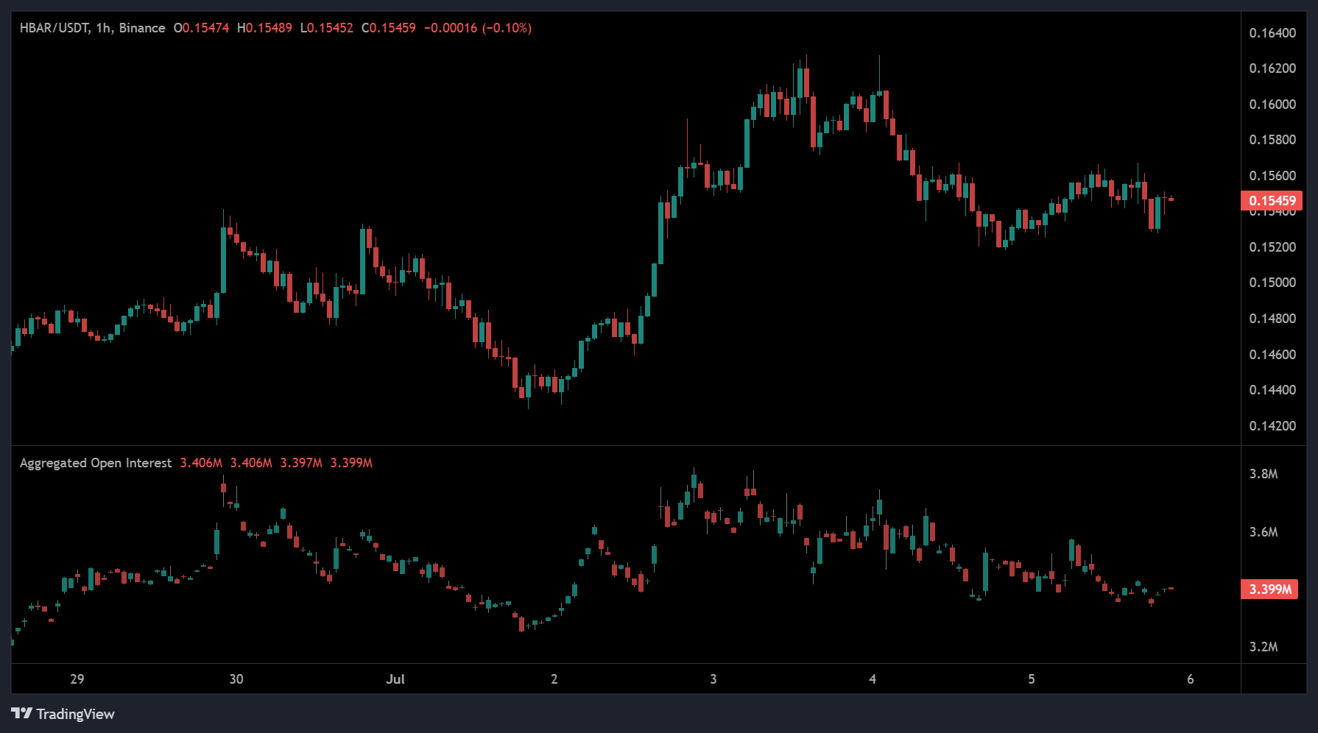This screenshot has width=1318, height=733.
Task: Click the 0.15000 price scale label
Action: (x=1272, y=283)
